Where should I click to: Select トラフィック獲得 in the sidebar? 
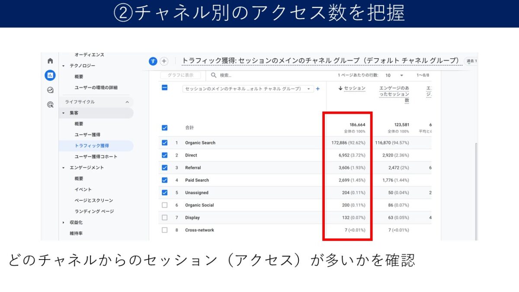[x=92, y=146]
